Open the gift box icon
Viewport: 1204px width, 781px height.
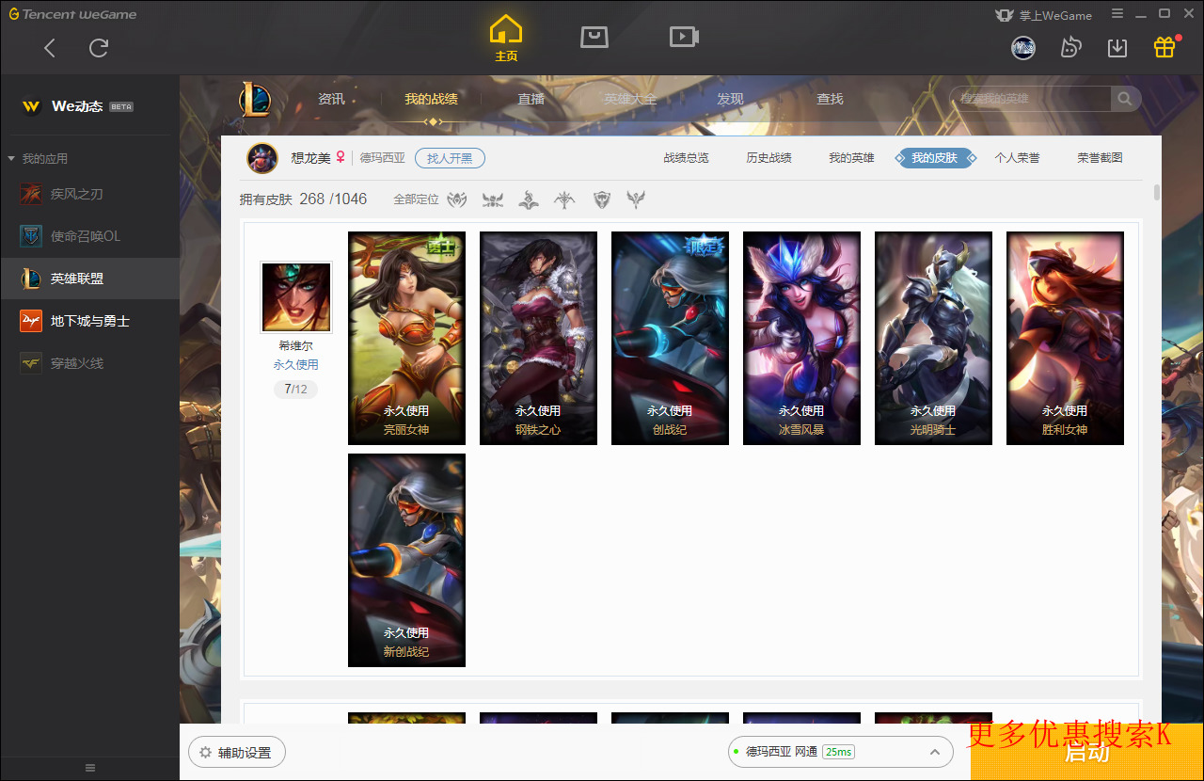point(1164,47)
